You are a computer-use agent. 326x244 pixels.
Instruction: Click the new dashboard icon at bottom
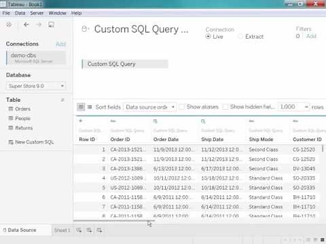point(89,230)
